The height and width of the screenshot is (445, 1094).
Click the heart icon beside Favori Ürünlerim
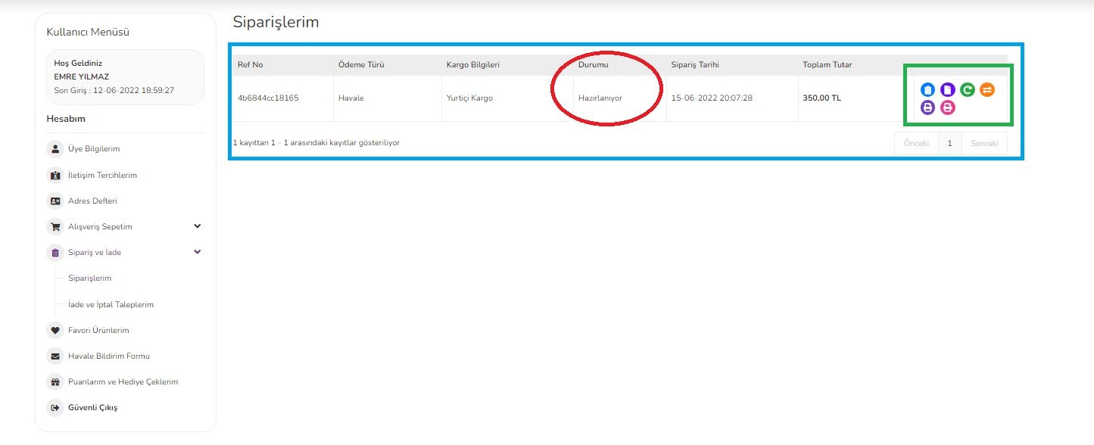coord(55,330)
